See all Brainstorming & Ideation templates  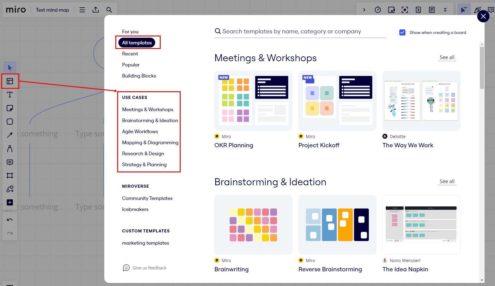point(447,181)
